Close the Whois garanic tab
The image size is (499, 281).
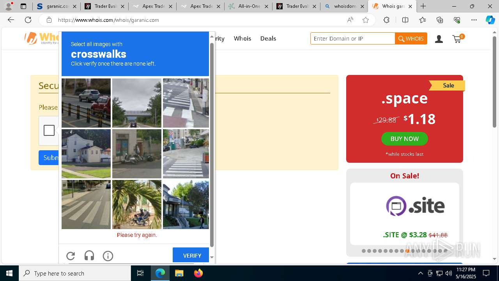point(410,6)
